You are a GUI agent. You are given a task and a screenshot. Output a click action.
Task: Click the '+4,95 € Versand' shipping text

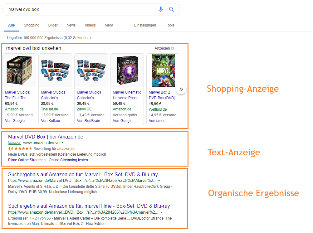tap(163, 115)
